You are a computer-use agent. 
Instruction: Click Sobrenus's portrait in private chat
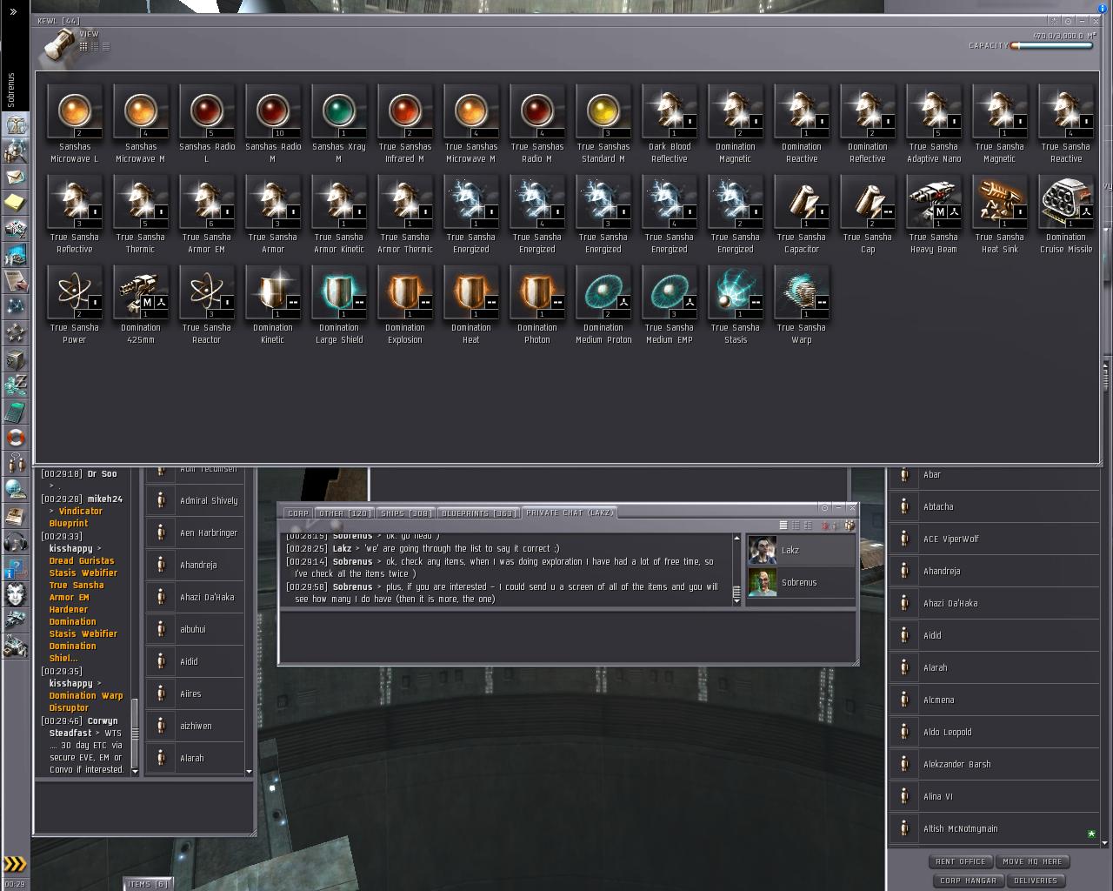point(763,583)
